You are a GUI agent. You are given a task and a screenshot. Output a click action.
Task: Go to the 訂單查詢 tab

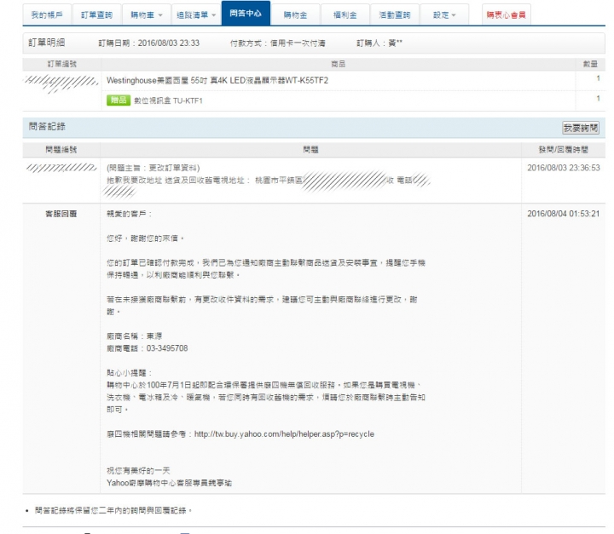click(x=96, y=15)
